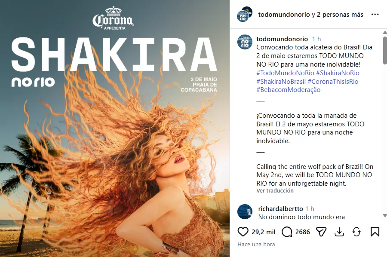Open the #TodoMundoNoRio hashtag
Screen dimensions: 387x257
pos(285,73)
